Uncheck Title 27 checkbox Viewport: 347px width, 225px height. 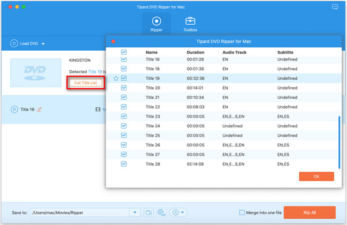pos(124,155)
